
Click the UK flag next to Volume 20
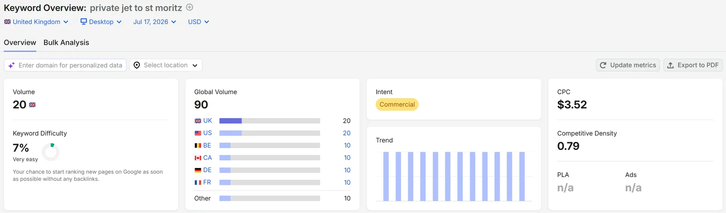click(x=32, y=105)
